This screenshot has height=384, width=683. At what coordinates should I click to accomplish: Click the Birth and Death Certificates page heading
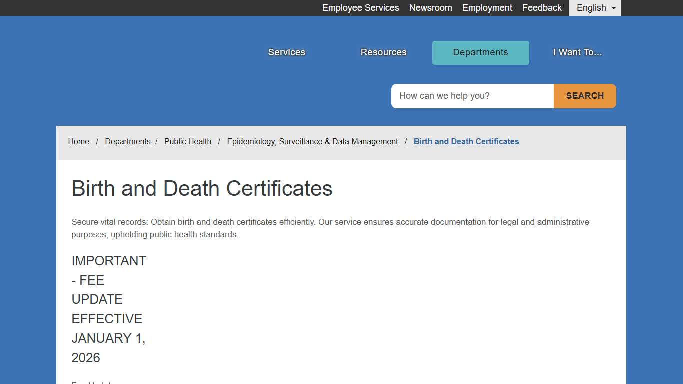[202, 188]
